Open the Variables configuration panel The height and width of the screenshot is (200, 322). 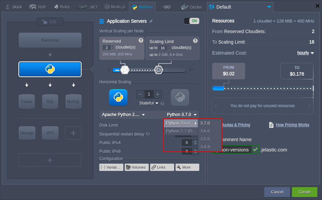pyautogui.click(x=111, y=167)
